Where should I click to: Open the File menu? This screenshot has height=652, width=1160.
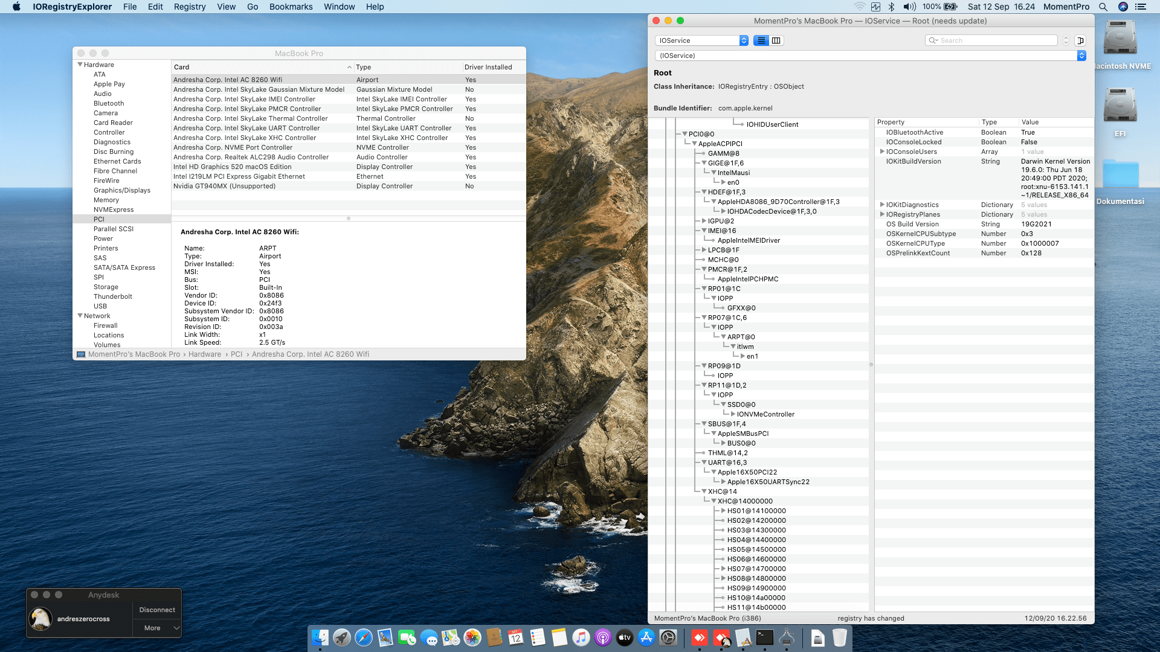pyautogui.click(x=130, y=7)
